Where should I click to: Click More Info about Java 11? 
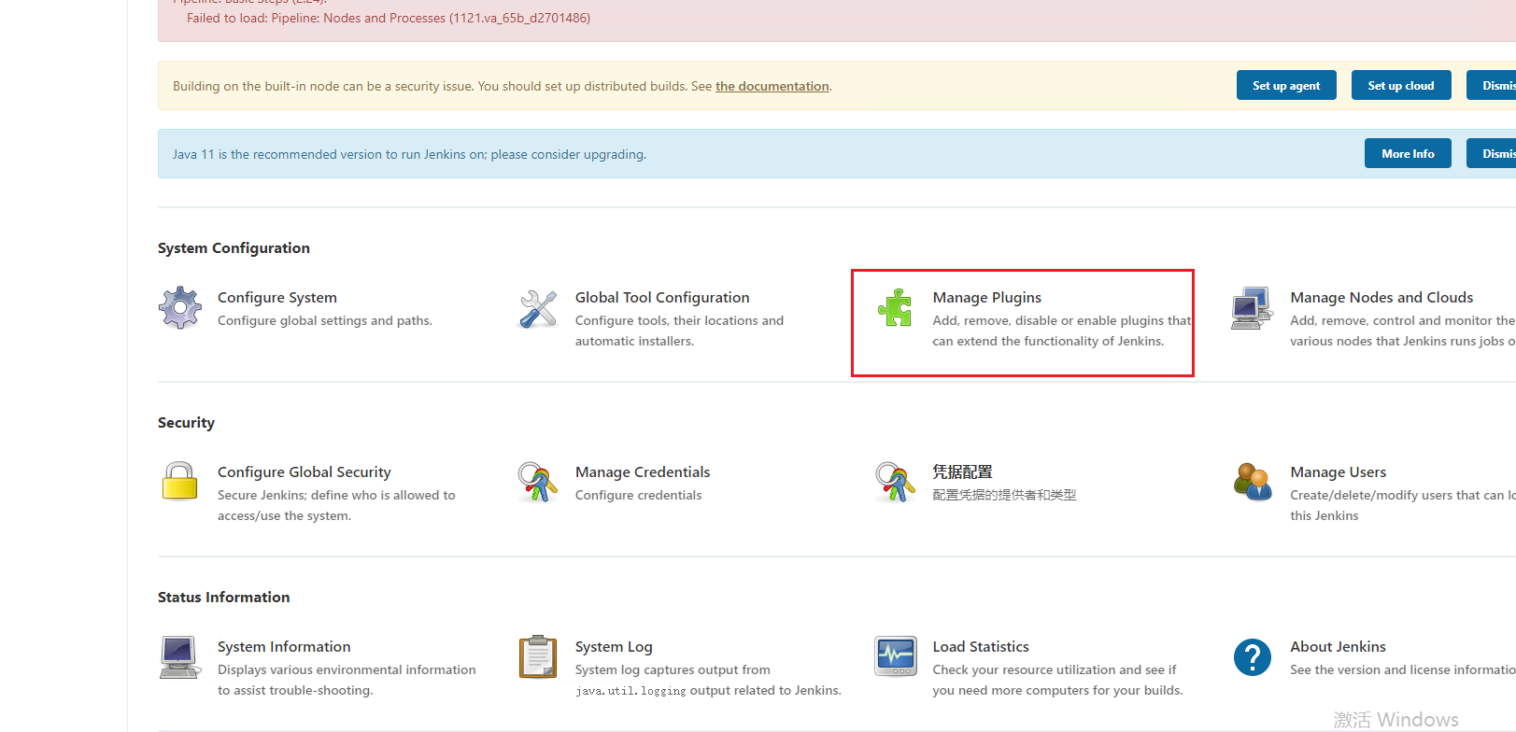[x=1408, y=153]
